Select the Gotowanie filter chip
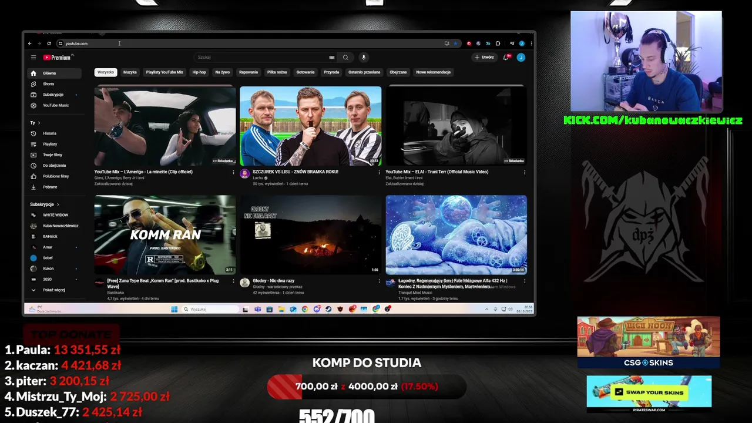This screenshot has height=423, width=752. click(x=305, y=72)
